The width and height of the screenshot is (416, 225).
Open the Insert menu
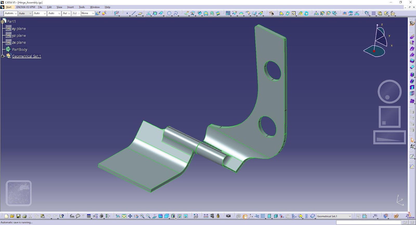(x=70, y=7)
